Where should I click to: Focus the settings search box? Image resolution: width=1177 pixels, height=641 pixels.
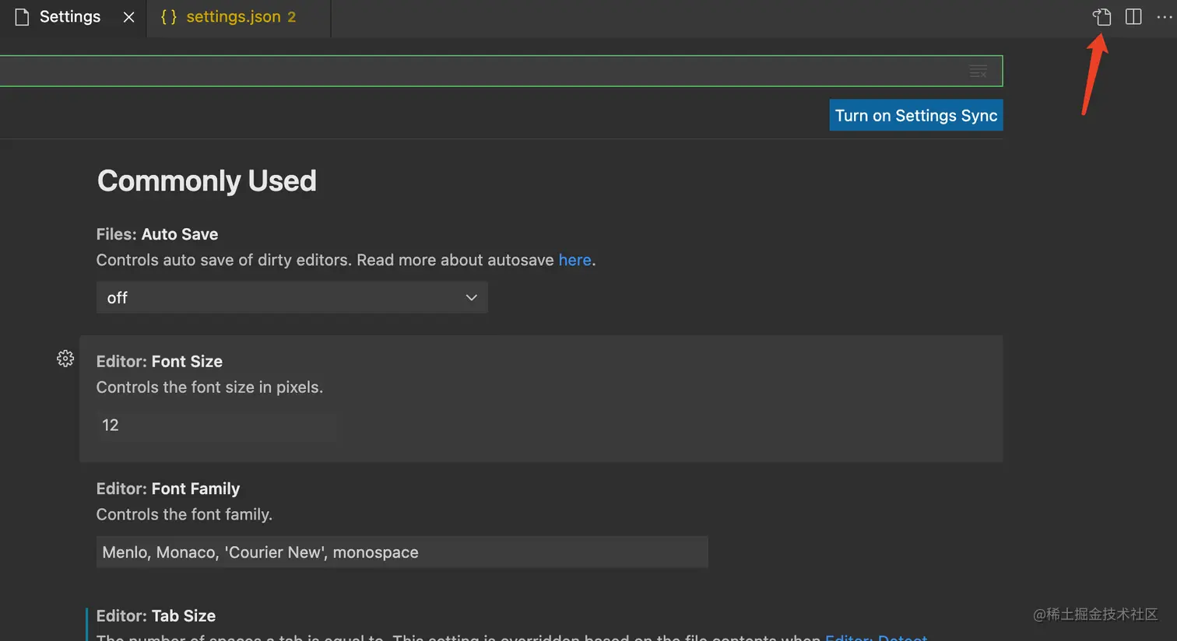(467, 72)
